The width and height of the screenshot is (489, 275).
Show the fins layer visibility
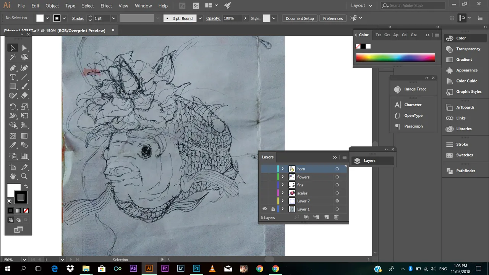(x=264, y=185)
